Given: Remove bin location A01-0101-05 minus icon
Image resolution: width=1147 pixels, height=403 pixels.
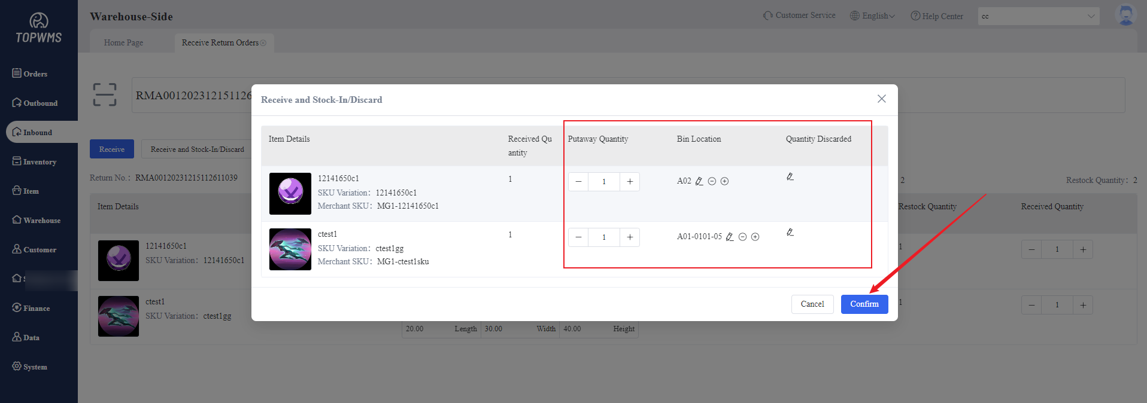Looking at the screenshot, I should point(742,237).
